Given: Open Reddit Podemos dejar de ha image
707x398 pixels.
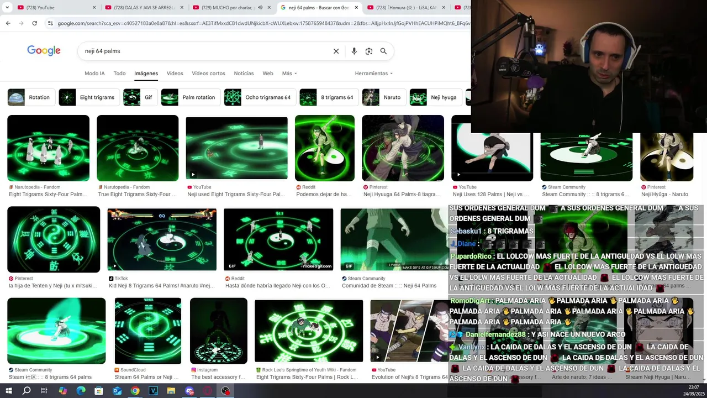Looking at the screenshot, I should (x=325, y=148).
